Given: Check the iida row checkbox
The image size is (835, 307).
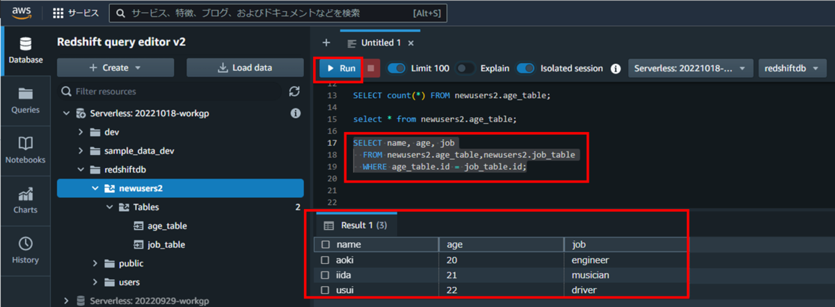Looking at the screenshot, I should tap(325, 275).
